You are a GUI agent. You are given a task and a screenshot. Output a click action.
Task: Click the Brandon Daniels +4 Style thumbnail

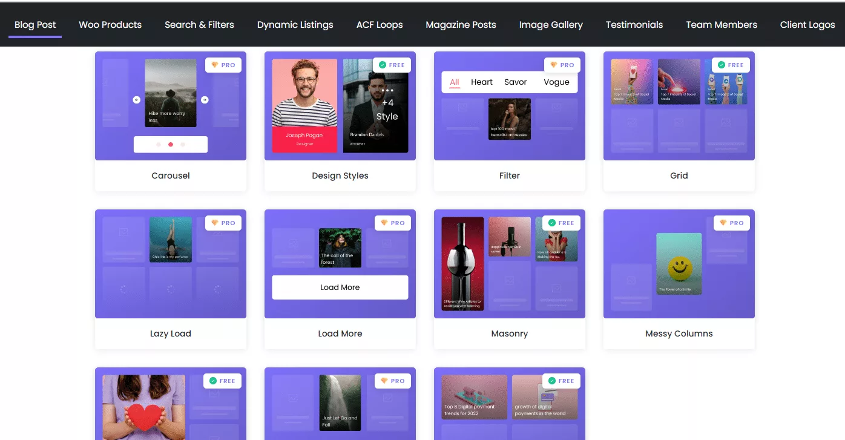click(x=375, y=106)
